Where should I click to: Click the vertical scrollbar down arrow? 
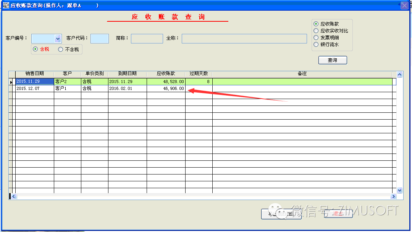[x=399, y=190]
